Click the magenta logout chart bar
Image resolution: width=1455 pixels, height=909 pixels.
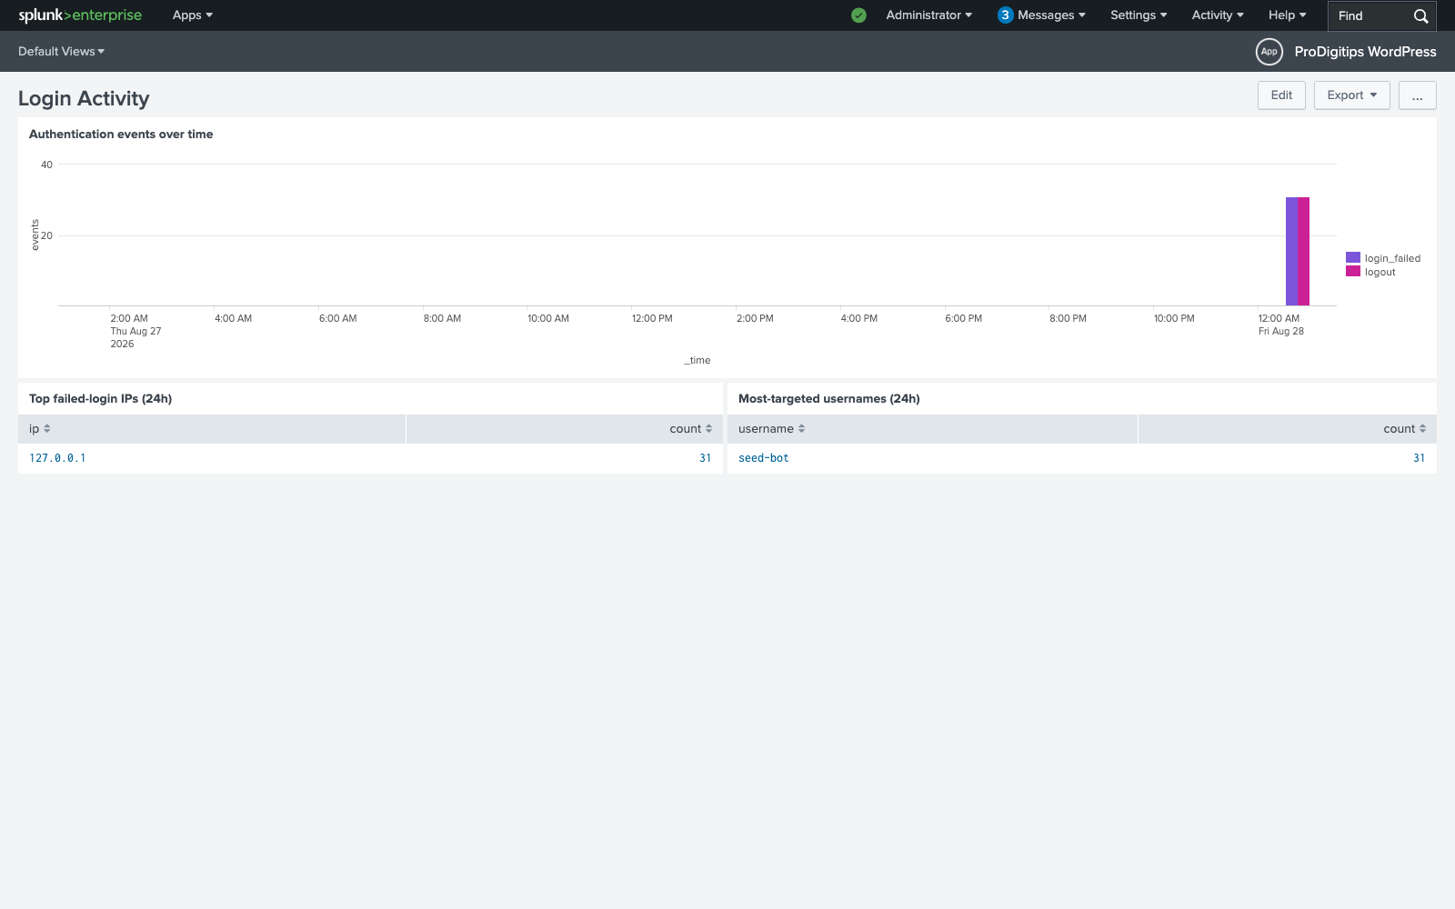(x=1303, y=252)
